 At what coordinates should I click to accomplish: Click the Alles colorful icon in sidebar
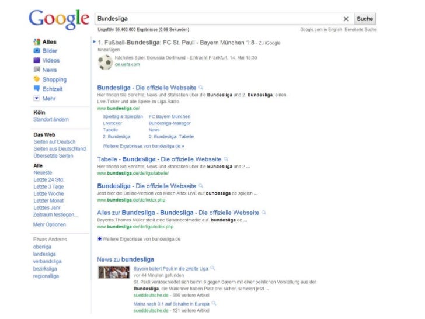[x=37, y=42]
